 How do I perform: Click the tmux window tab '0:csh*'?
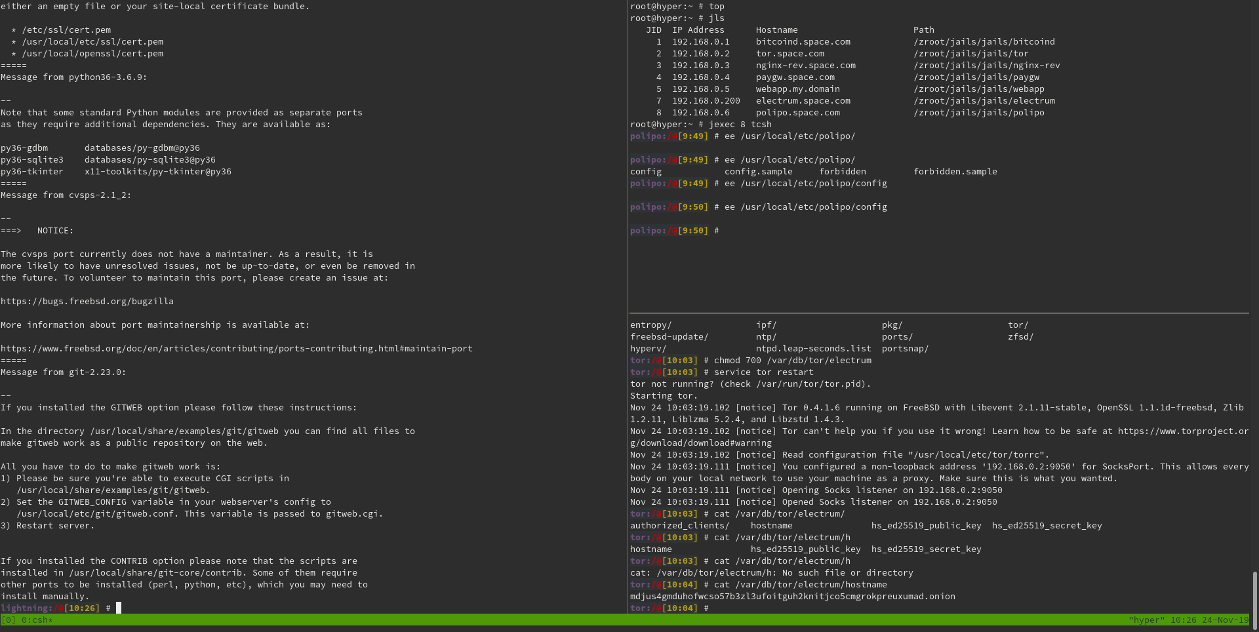pos(37,620)
